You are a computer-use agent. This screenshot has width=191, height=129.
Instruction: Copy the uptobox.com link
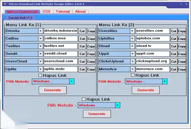point(182,39)
